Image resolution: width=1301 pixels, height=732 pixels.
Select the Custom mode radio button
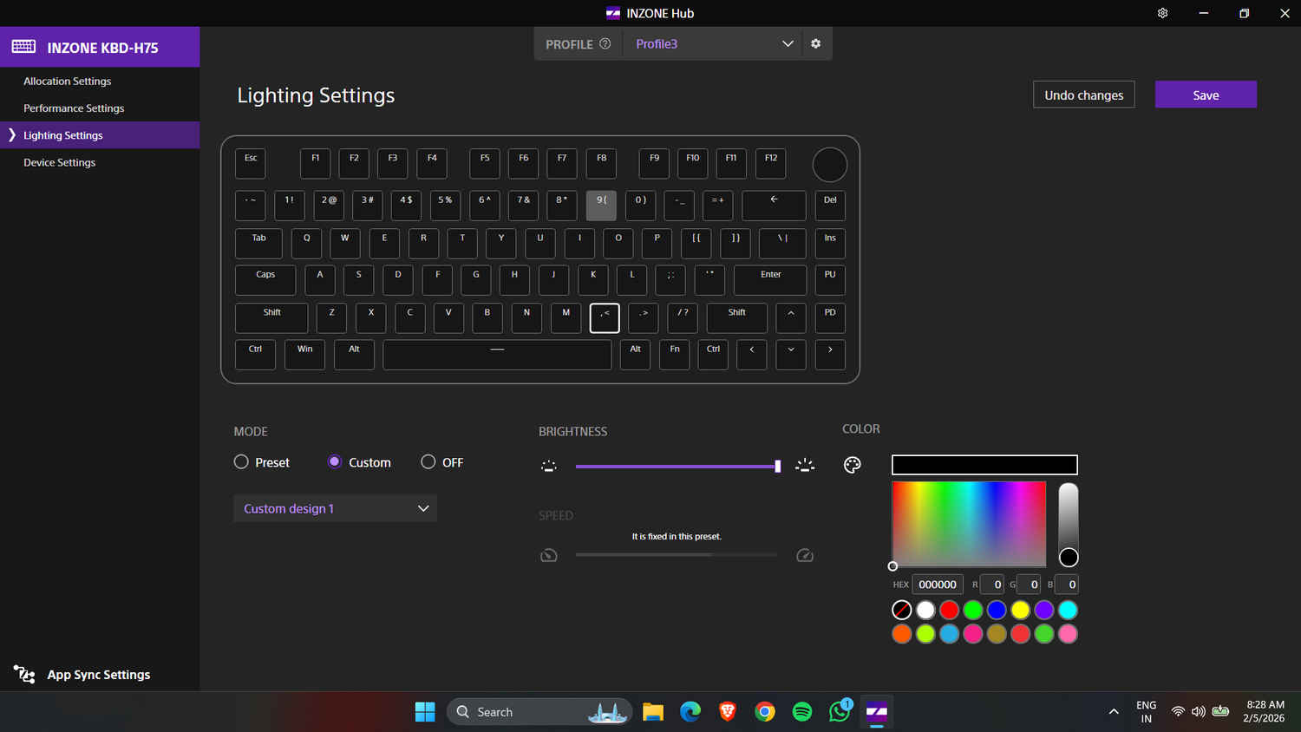point(335,462)
